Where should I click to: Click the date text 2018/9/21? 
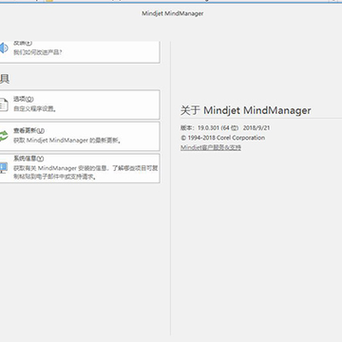click(256, 128)
